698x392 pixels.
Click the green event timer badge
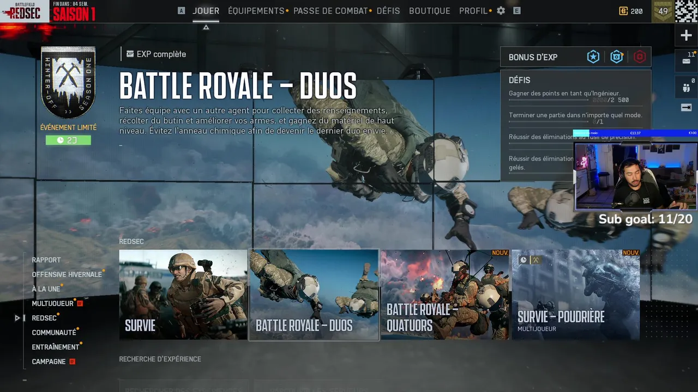click(x=68, y=140)
